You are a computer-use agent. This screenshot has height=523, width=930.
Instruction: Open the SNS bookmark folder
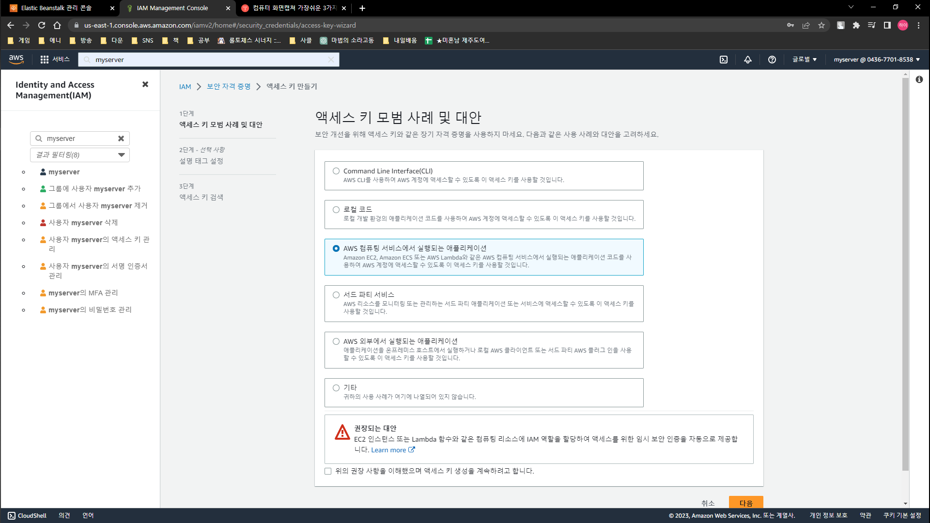coord(142,41)
